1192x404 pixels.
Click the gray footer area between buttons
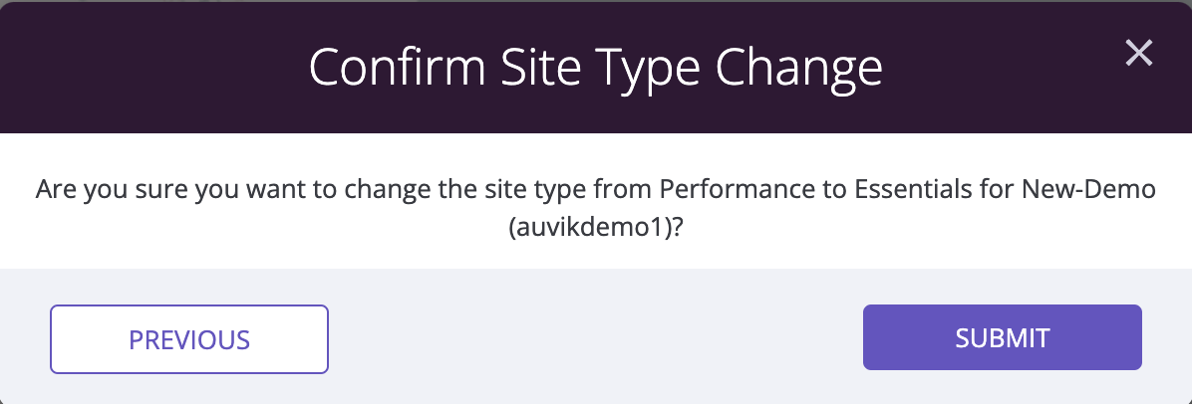595,338
